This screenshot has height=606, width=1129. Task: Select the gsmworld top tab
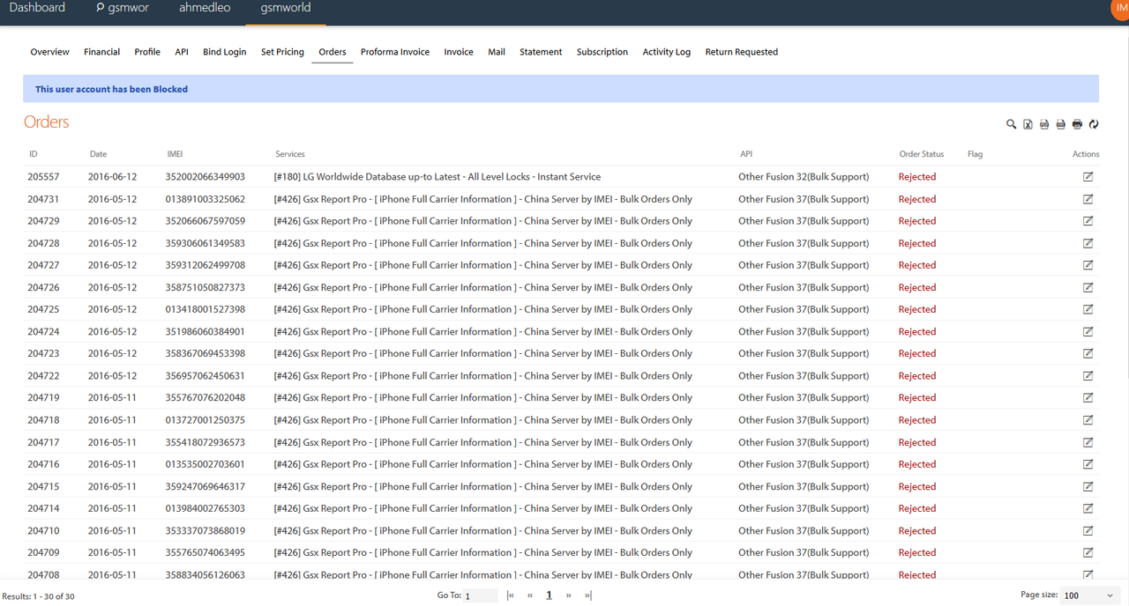click(286, 8)
